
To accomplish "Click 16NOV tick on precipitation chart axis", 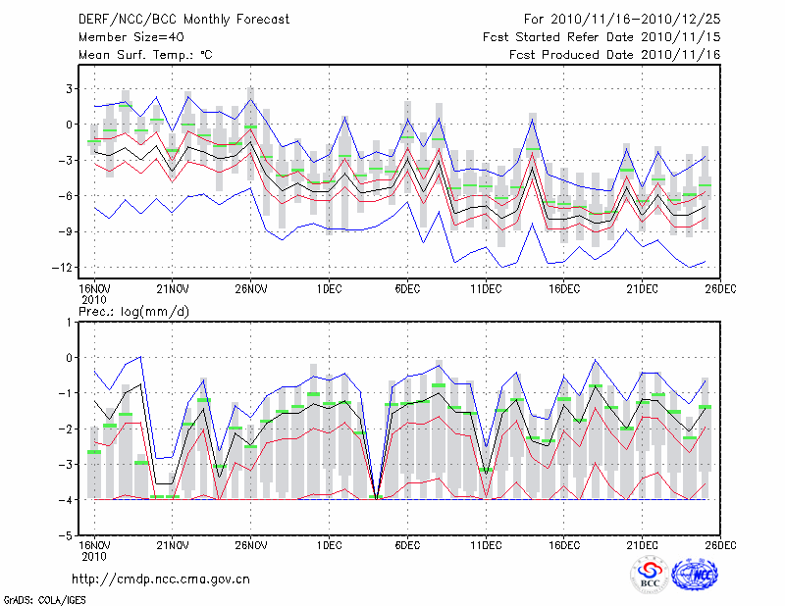I will [93, 544].
